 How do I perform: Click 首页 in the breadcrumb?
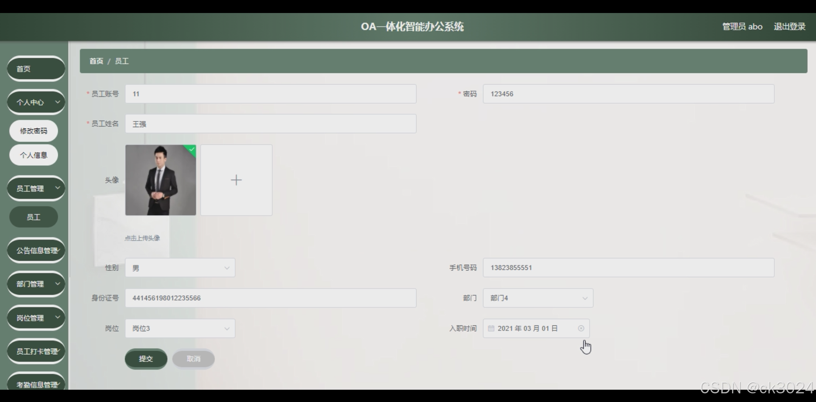point(96,61)
